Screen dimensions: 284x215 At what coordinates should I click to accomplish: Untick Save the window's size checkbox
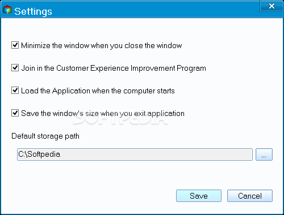pyautogui.click(x=15, y=113)
